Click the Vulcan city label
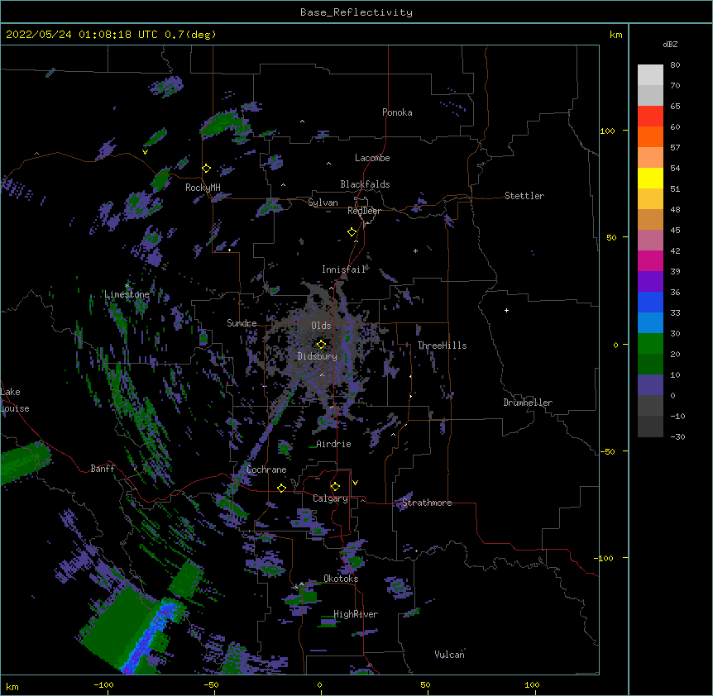Image resolution: width=713 pixels, height=696 pixels. [x=449, y=655]
